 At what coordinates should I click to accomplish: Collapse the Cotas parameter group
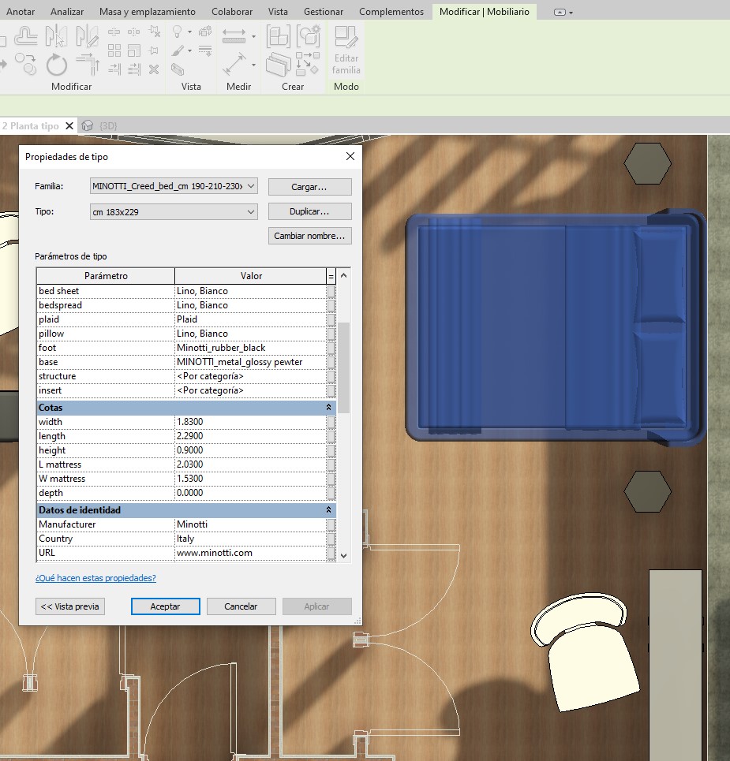pos(328,408)
